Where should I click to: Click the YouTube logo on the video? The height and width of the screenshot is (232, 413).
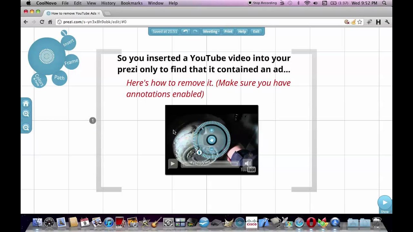coord(248,170)
